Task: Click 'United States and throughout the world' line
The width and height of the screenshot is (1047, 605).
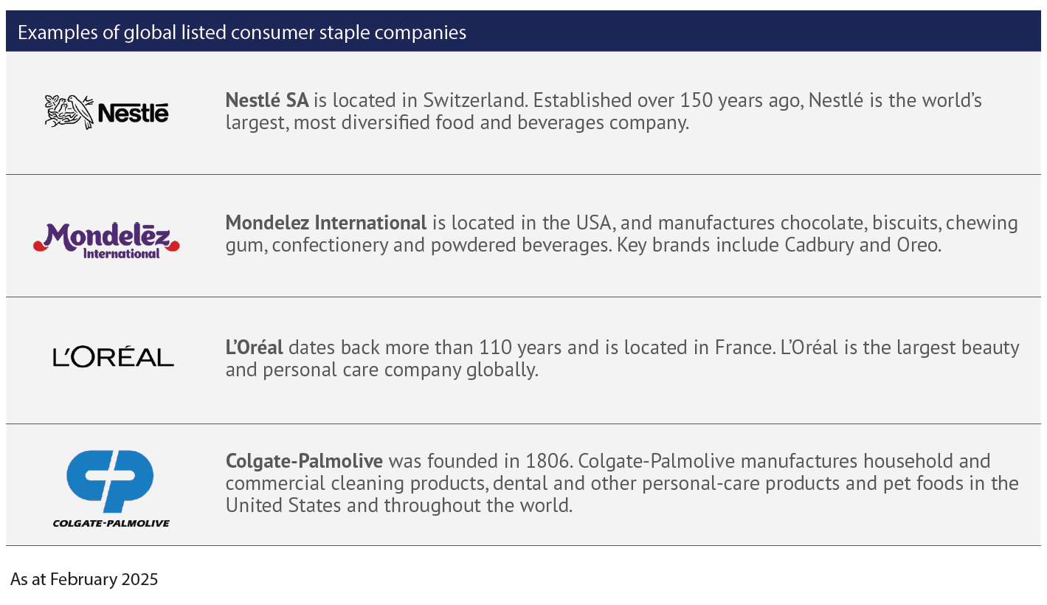Action: pos(399,506)
